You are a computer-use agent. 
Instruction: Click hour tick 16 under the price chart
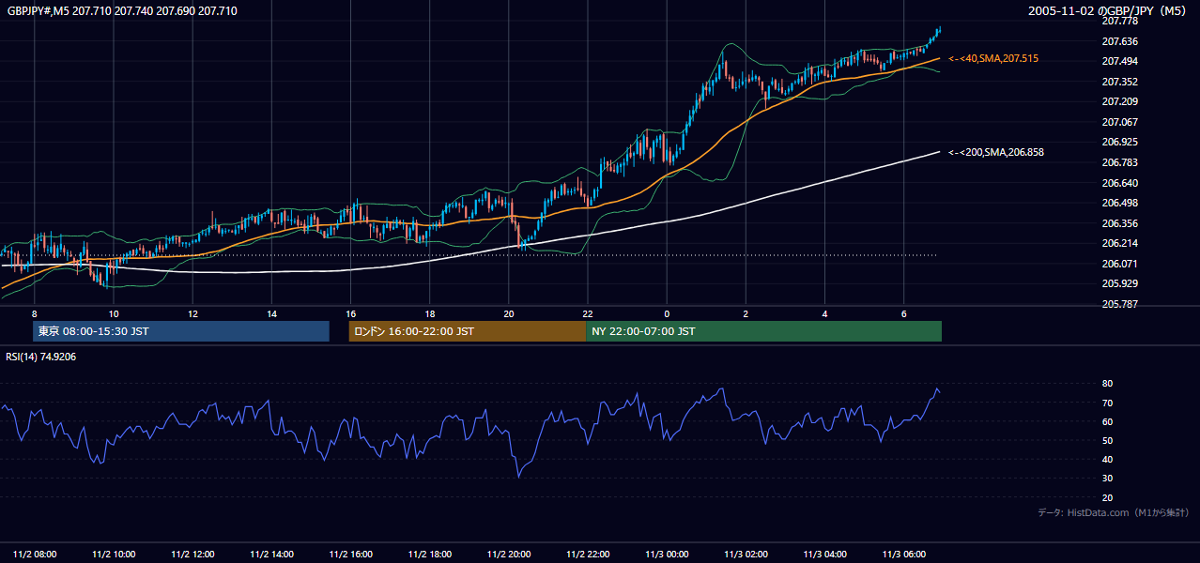(x=350, y=313)
